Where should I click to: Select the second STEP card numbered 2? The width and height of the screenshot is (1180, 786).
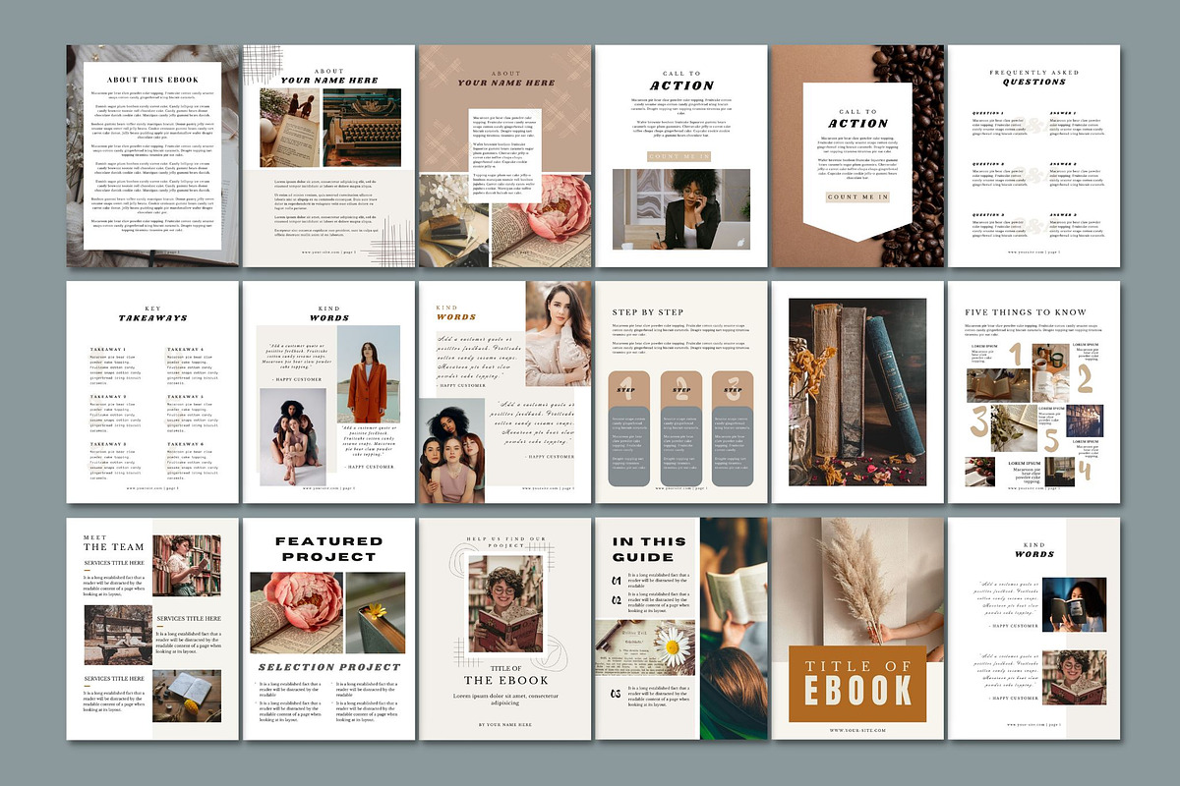pos(680,428)
